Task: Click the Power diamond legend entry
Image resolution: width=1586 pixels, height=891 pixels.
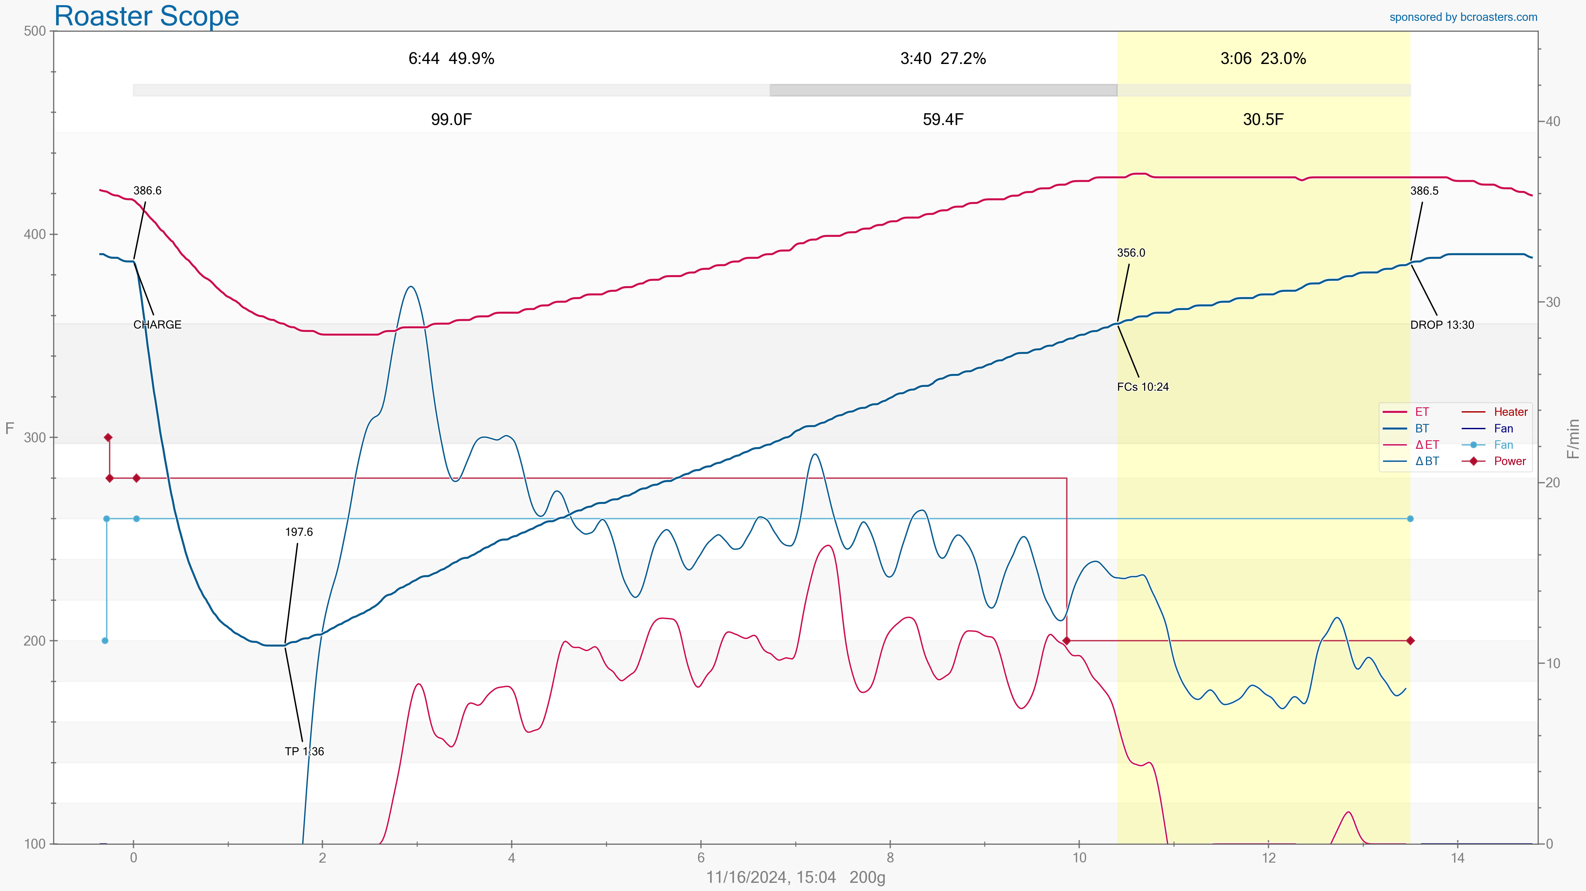Action: point(1510,461)
